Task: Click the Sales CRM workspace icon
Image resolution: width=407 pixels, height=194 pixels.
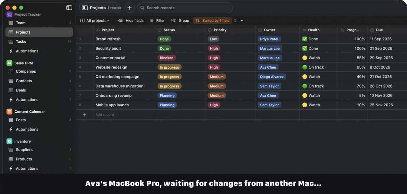Action: pos(10,63)
